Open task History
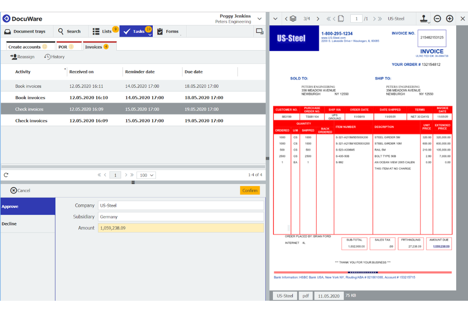 tap(54, 57)
